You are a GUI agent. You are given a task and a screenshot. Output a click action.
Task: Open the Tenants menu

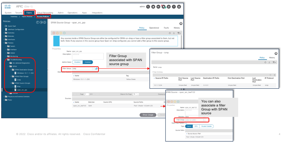coord(19,13)
